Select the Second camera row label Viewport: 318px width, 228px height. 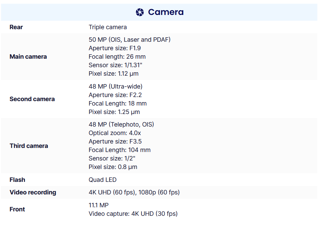(32, 99)
